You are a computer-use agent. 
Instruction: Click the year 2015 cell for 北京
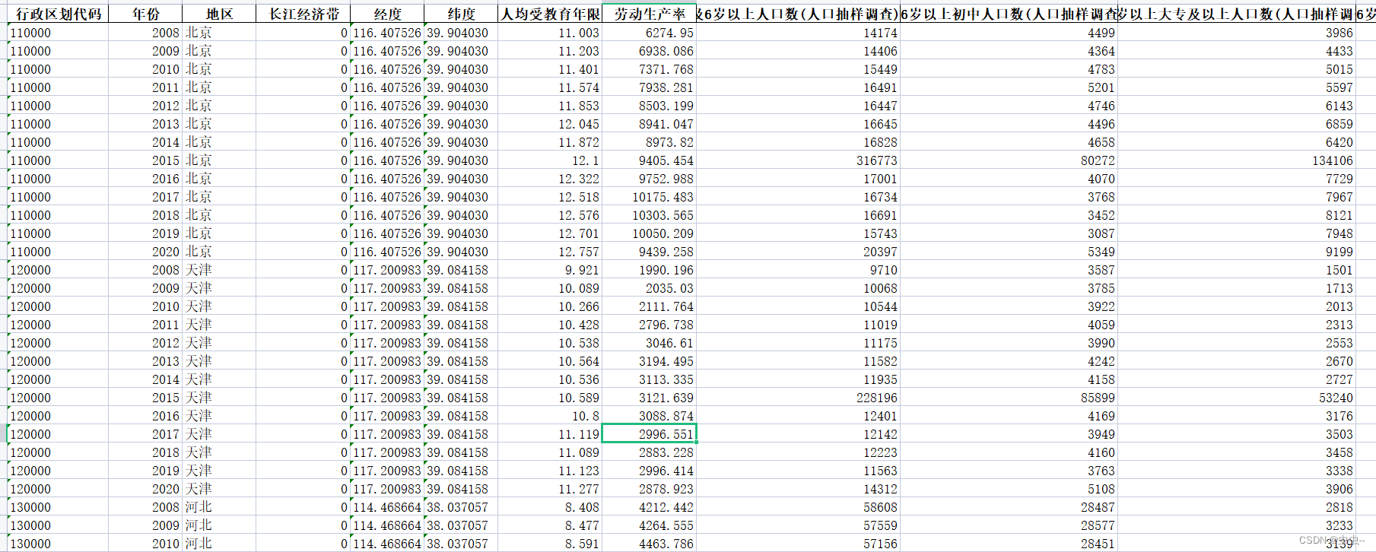(x=145, y=160)
